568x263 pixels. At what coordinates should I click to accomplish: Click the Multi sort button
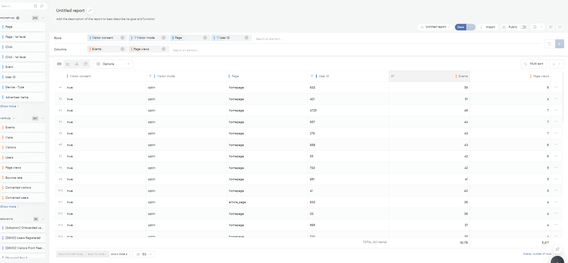click(534, 64)
